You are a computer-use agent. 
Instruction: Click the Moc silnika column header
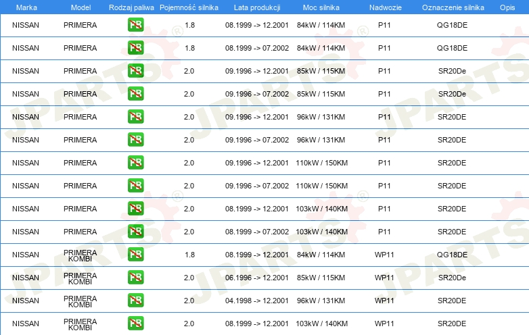pos(321,7)
